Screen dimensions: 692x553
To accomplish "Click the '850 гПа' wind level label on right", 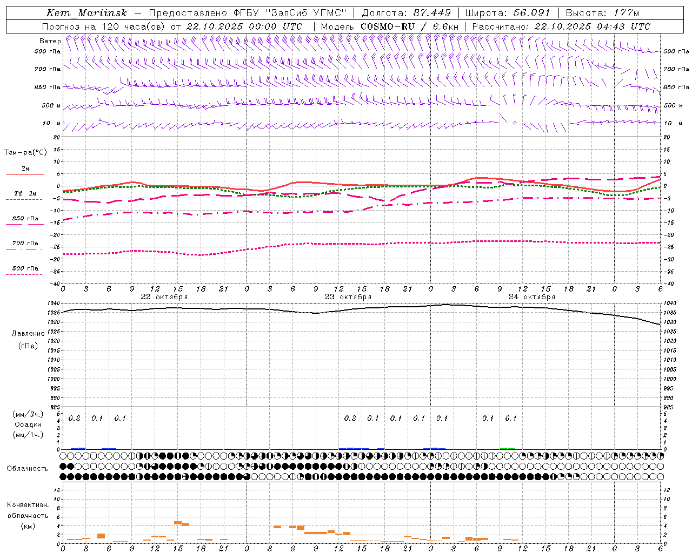I will 676,87.
